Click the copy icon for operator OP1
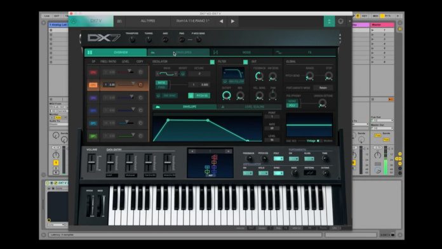This screenshot has height=249, width=442. pos(140,136)
